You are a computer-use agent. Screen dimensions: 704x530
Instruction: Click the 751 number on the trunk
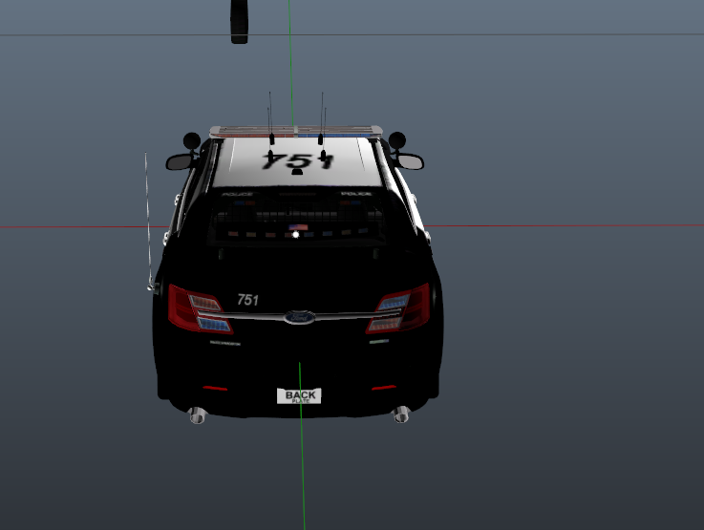point(247,300)
